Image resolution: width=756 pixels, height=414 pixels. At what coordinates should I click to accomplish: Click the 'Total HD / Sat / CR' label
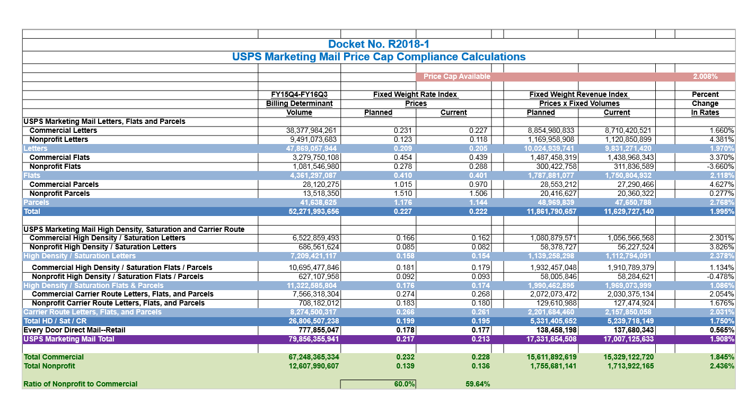[54, 321]
